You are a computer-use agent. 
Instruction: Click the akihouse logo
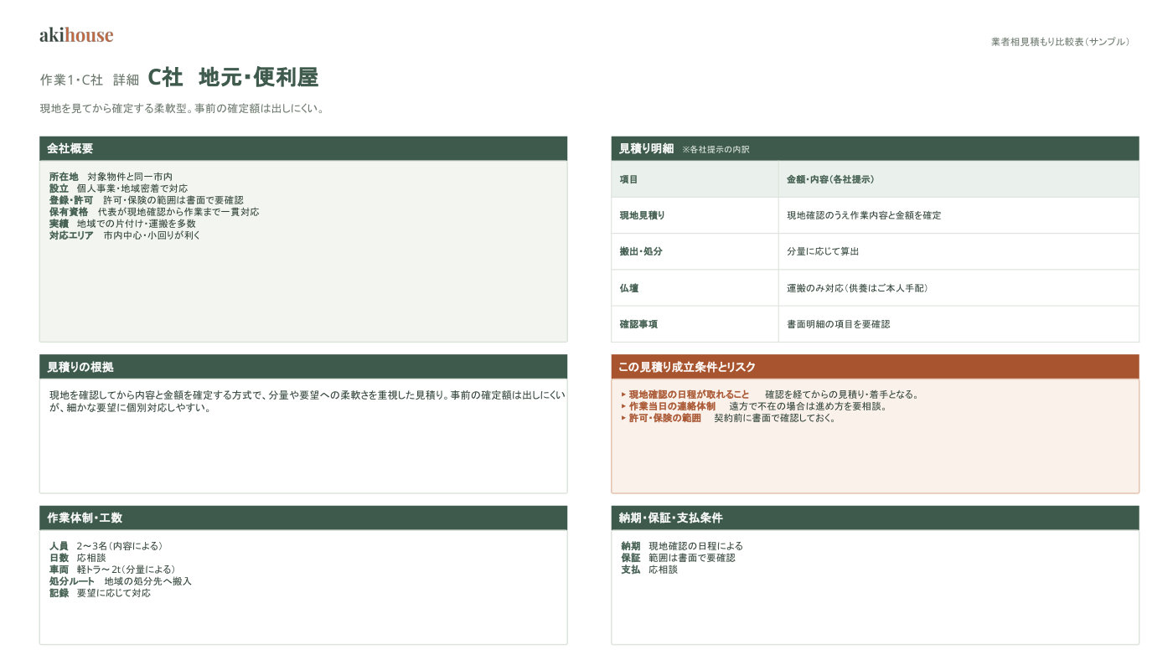coord(76,35)
